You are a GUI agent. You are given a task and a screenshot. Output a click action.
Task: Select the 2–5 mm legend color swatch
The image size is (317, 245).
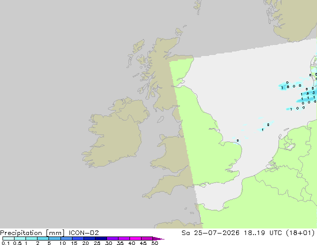point(43,238)
